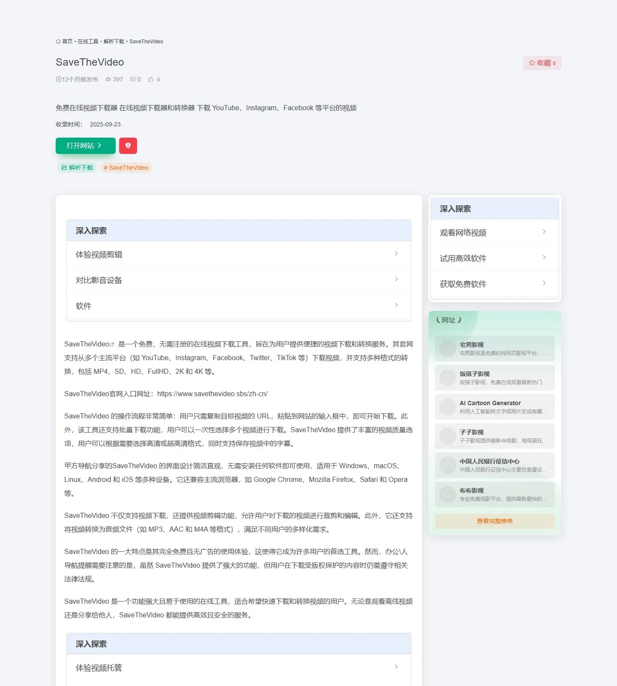This screenshot has height=686, width=617.
Task: Open the 首页 breadcrumb link
Action: (67, 42)
